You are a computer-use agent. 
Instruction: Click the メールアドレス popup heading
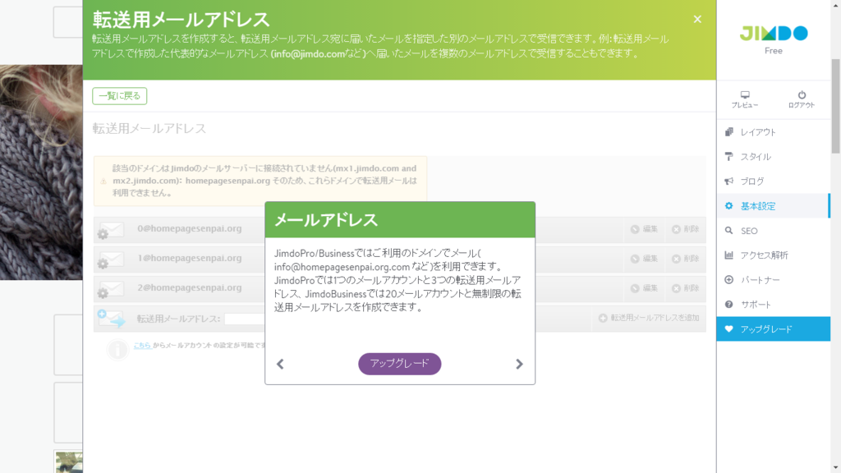(326, 220)
